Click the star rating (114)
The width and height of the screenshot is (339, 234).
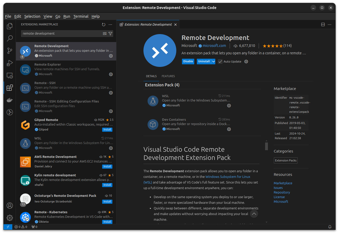tap(277, 46)
